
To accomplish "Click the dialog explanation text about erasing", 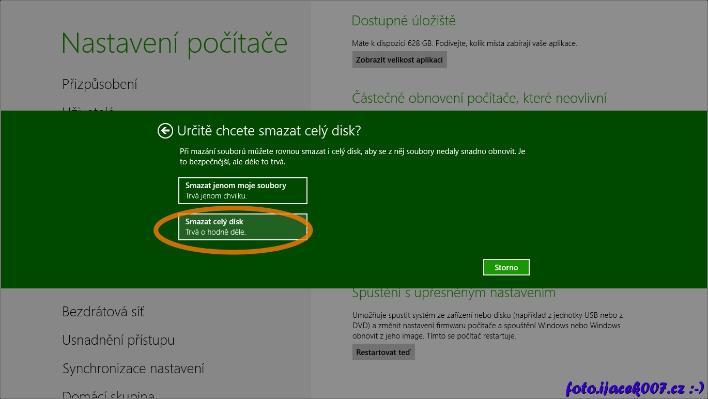I will coord(352,157).
